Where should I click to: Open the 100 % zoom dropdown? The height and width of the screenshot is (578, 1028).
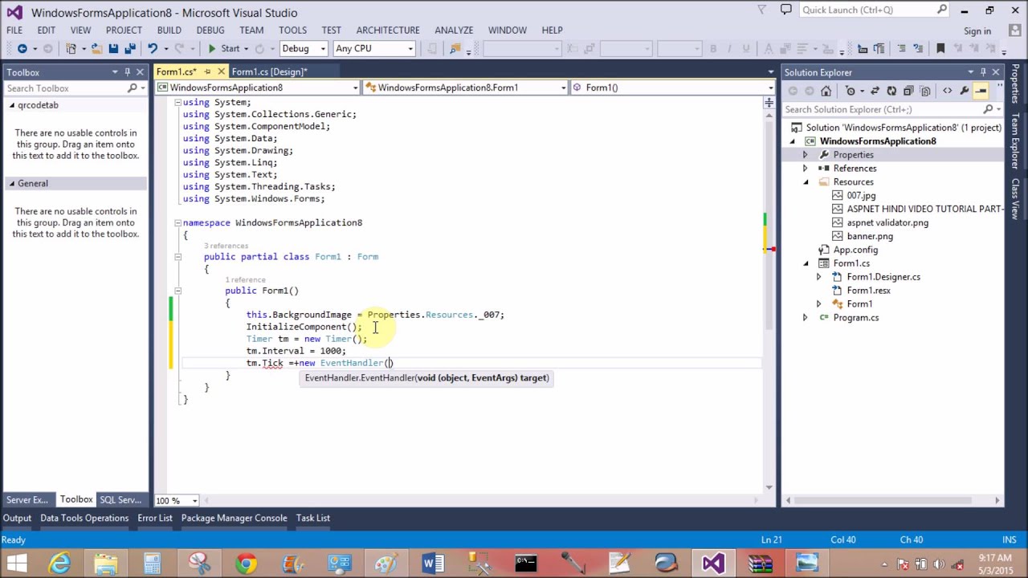coord(177,500)
